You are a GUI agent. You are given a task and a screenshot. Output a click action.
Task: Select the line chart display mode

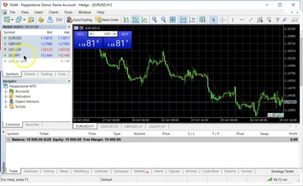pyautogui.click(x=145, y=20)
